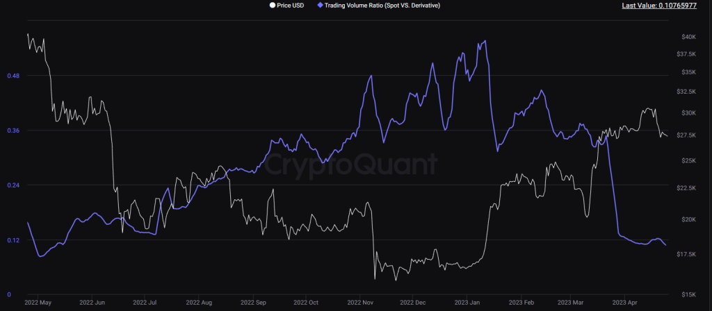Select the $20K price axis label
The width and height of the screenshot is (712, 311).
(689, 219)
